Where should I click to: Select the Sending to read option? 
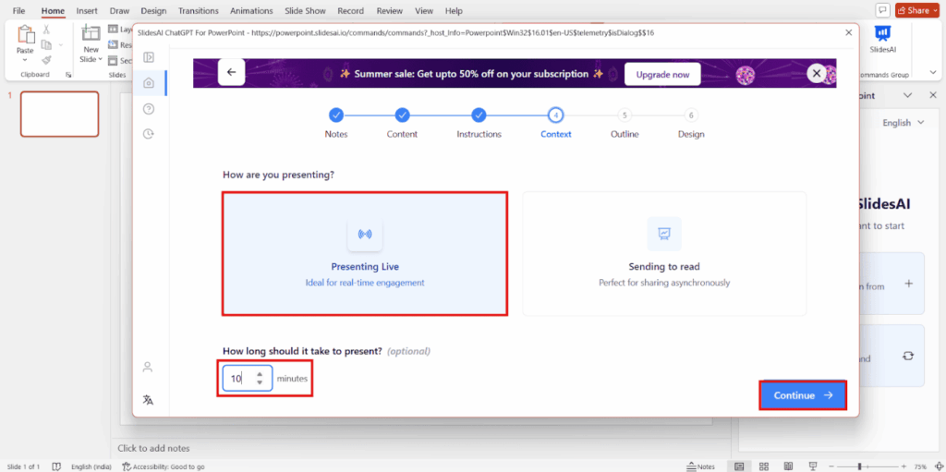(663, 254)
